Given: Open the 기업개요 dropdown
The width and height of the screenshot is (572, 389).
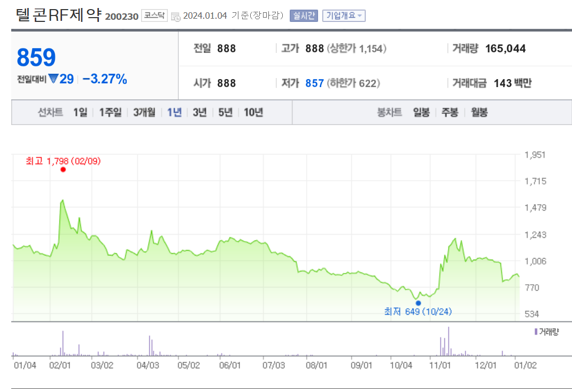Looking at the screenshot, I should (x=344, y=15).
